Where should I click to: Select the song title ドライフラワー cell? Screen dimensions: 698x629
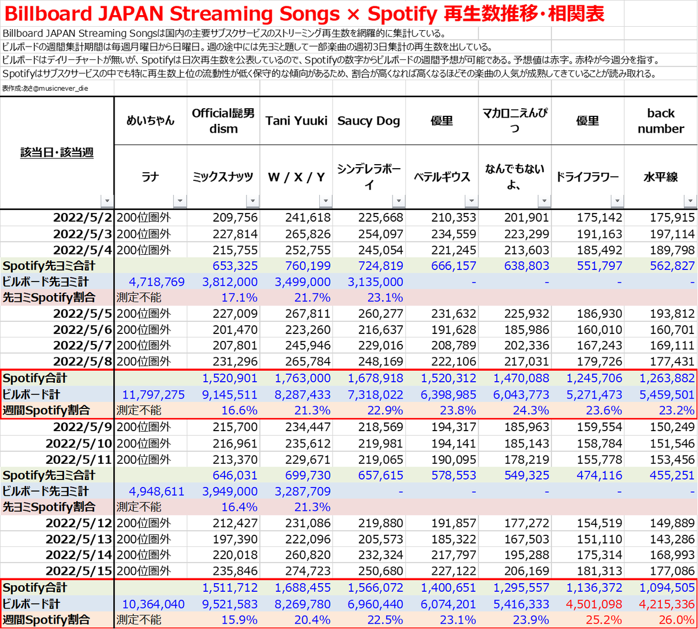tap(587, 177)
